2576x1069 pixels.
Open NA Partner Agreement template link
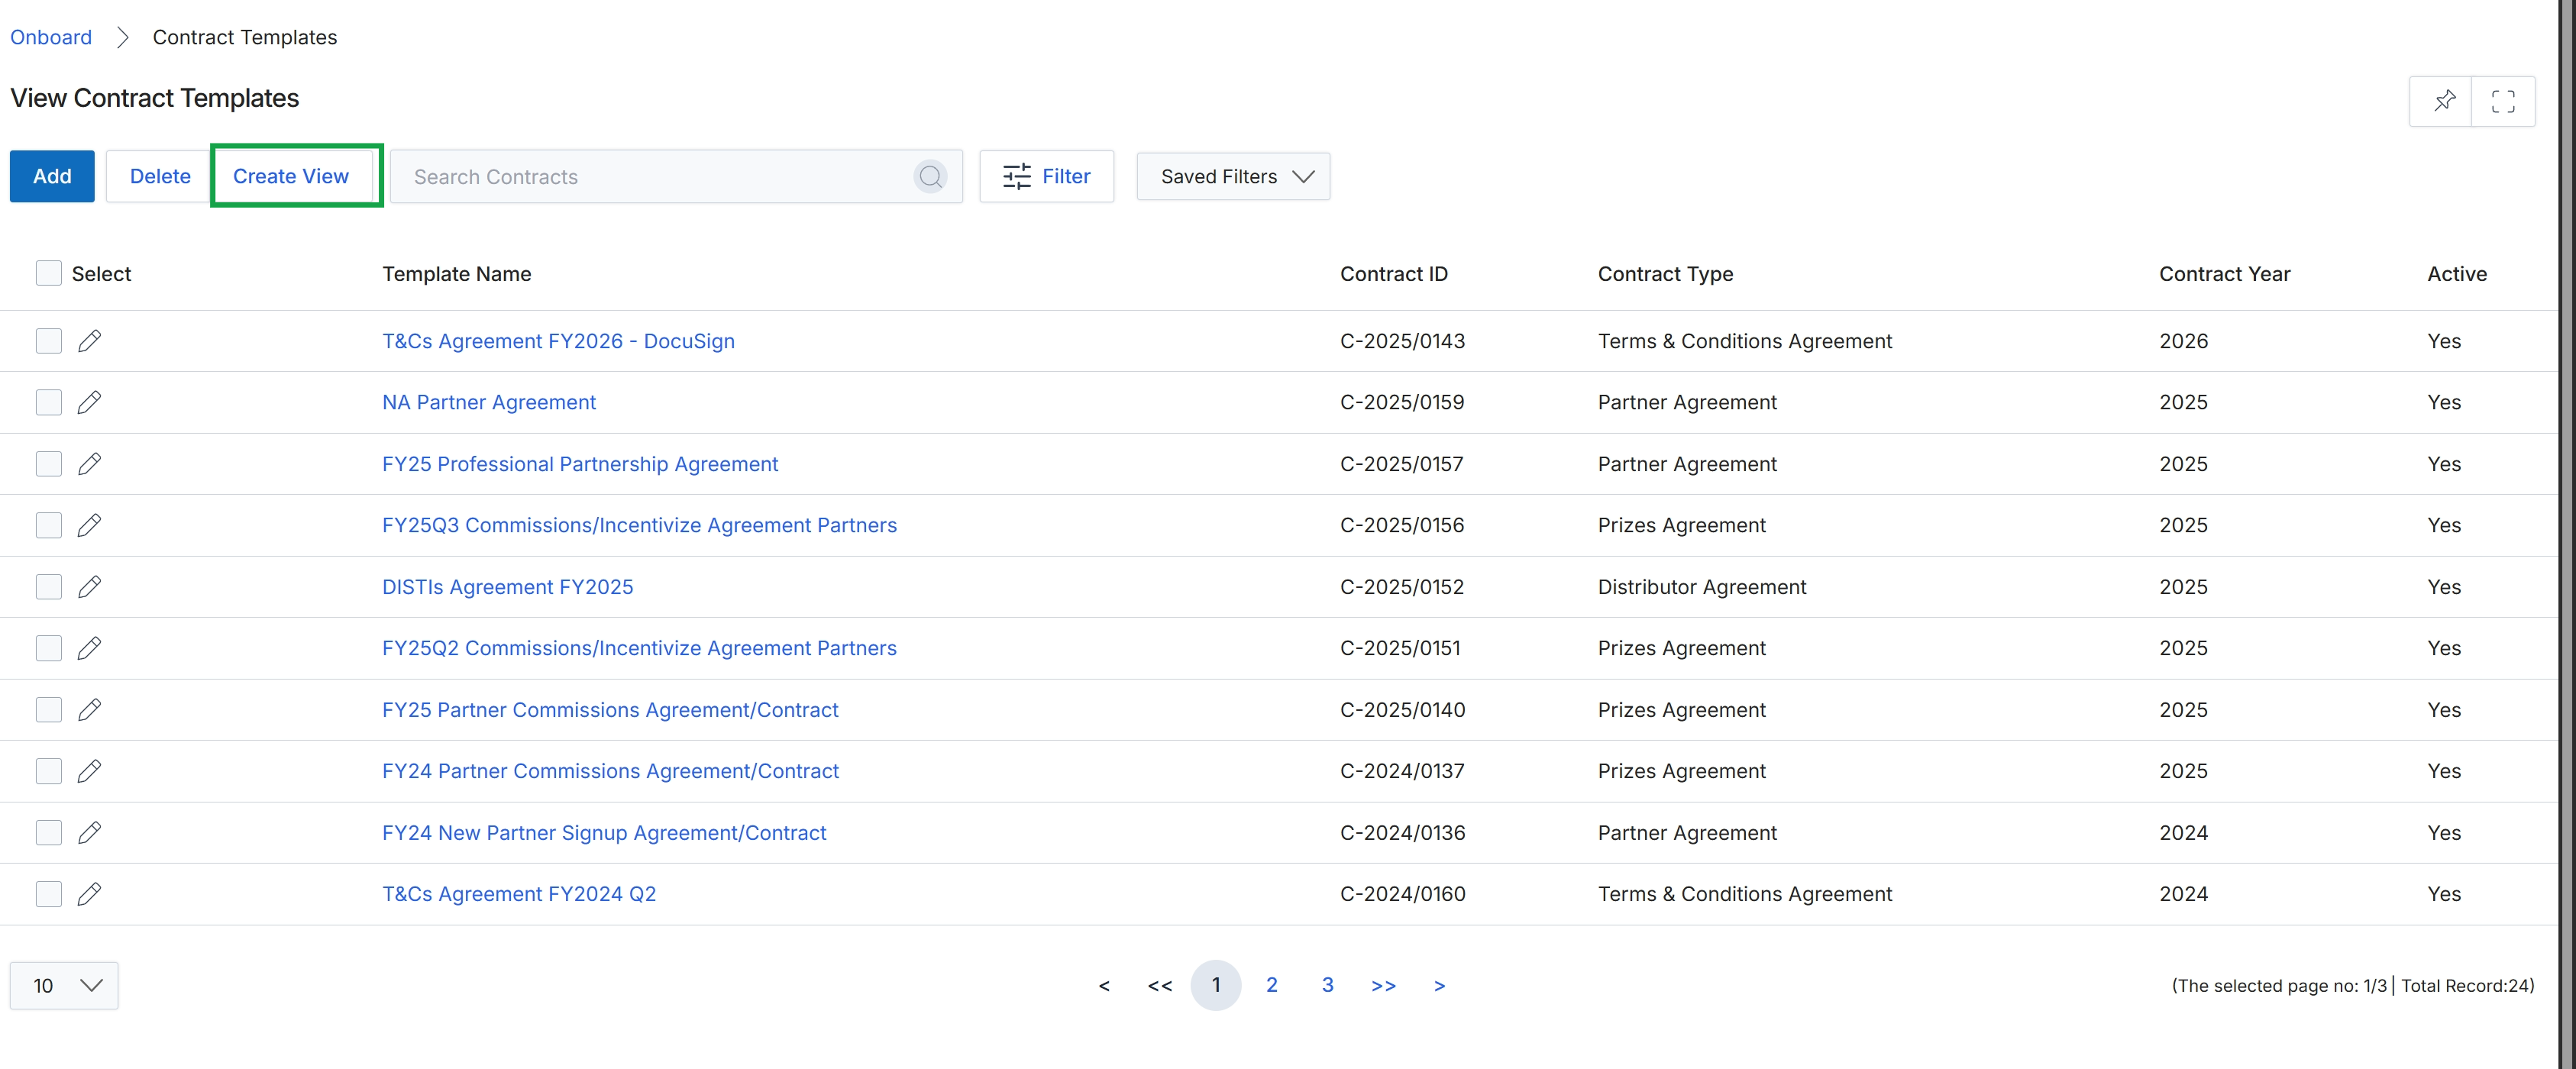pyautogui.click(x=489, y=402)
